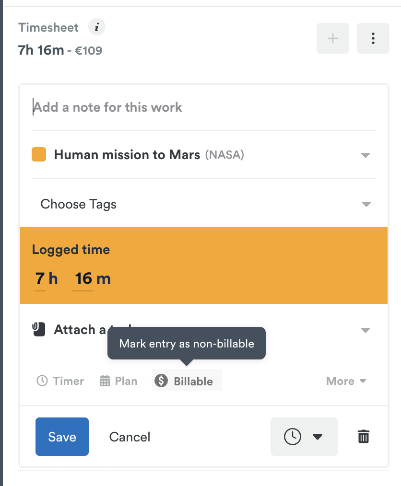This screenshot has height=486, width=401.
Task: Click the info icon beside Timesheet
Action: pos(96,27)
